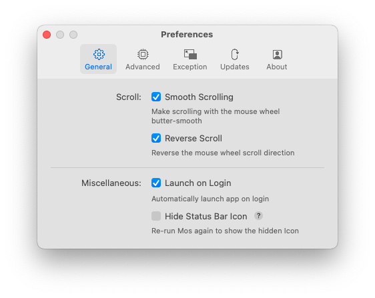This screenshot has width=375, height=298.
Task: Go to the Updates tab label
Action: click(235, 67)
